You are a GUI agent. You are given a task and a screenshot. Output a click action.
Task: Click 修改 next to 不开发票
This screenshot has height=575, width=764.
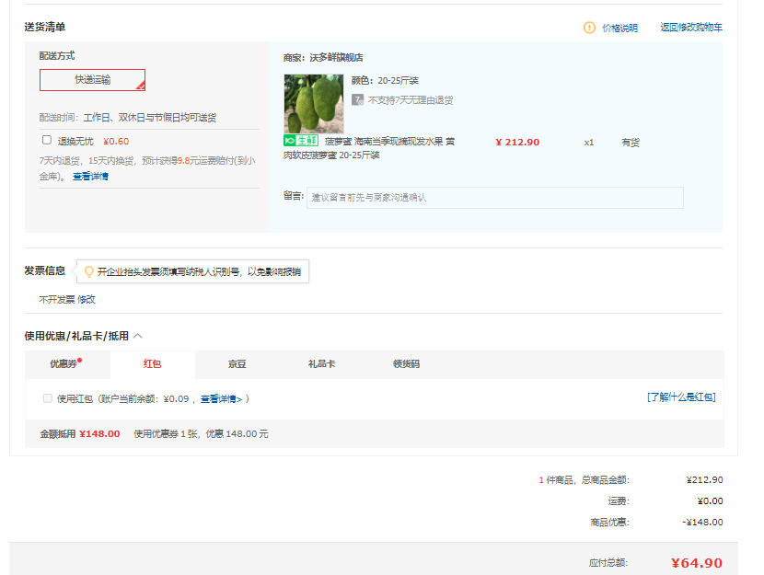[x=87, y=299]
